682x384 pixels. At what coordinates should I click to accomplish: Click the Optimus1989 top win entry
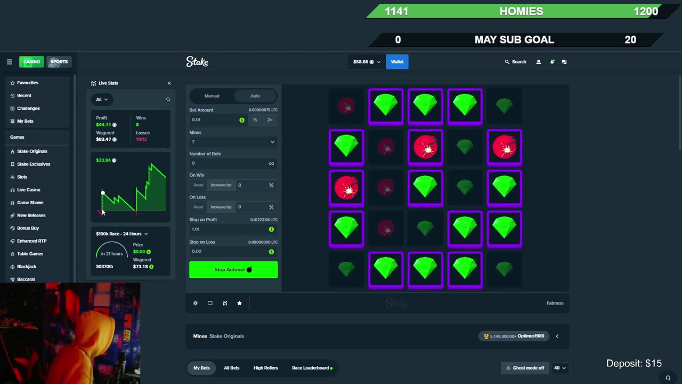[x=514, y=336]
